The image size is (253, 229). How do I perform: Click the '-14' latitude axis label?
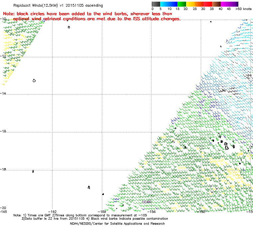(x=3, y=94)
